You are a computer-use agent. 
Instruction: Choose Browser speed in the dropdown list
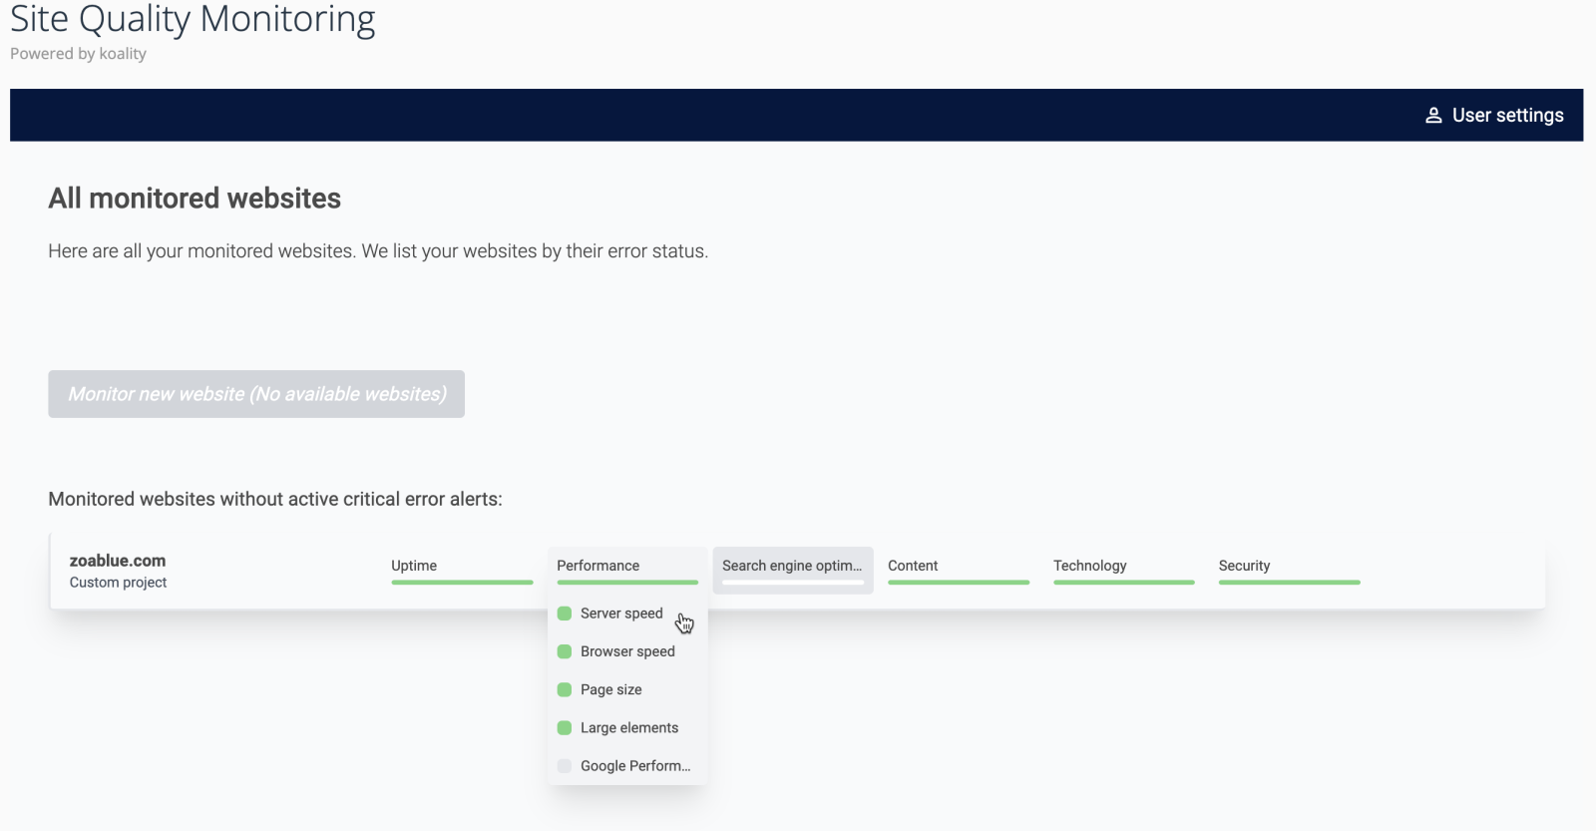tap(627, 651)
